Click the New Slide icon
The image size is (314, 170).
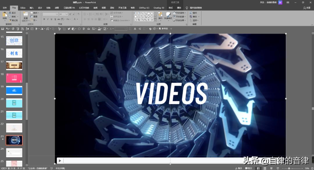[x=26, y=14]
